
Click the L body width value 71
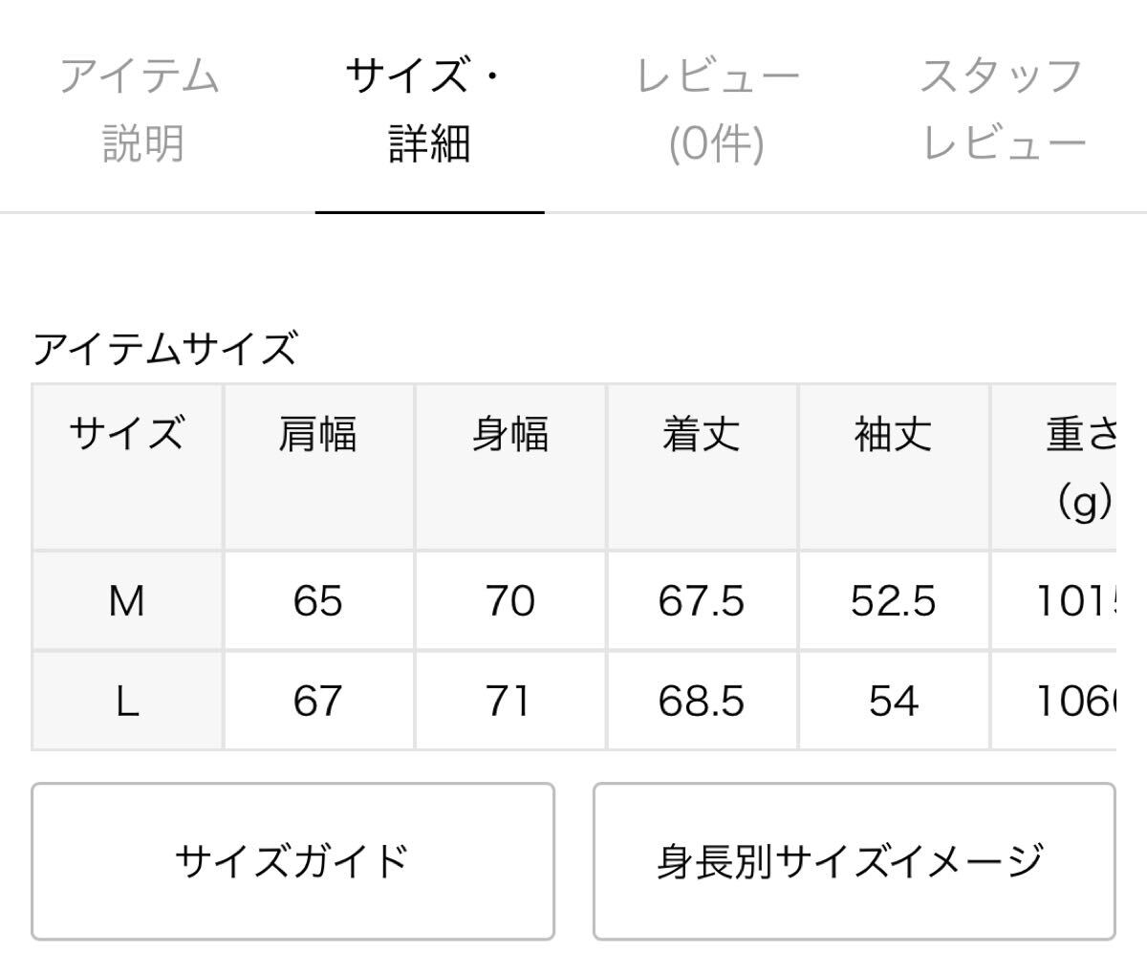[509, 702]
